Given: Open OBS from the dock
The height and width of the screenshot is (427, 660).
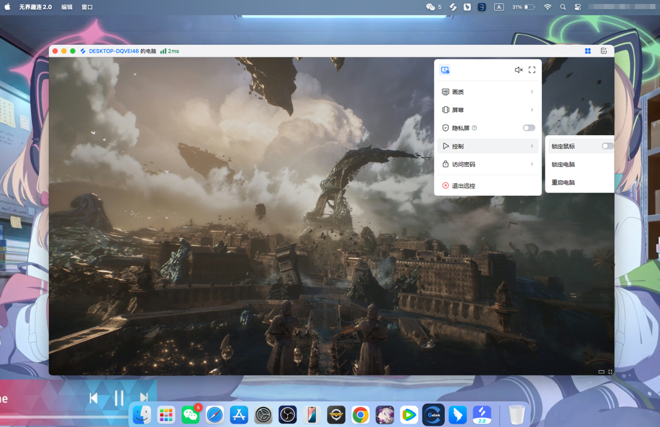Looking at the screenshot, I should [288, 415].
